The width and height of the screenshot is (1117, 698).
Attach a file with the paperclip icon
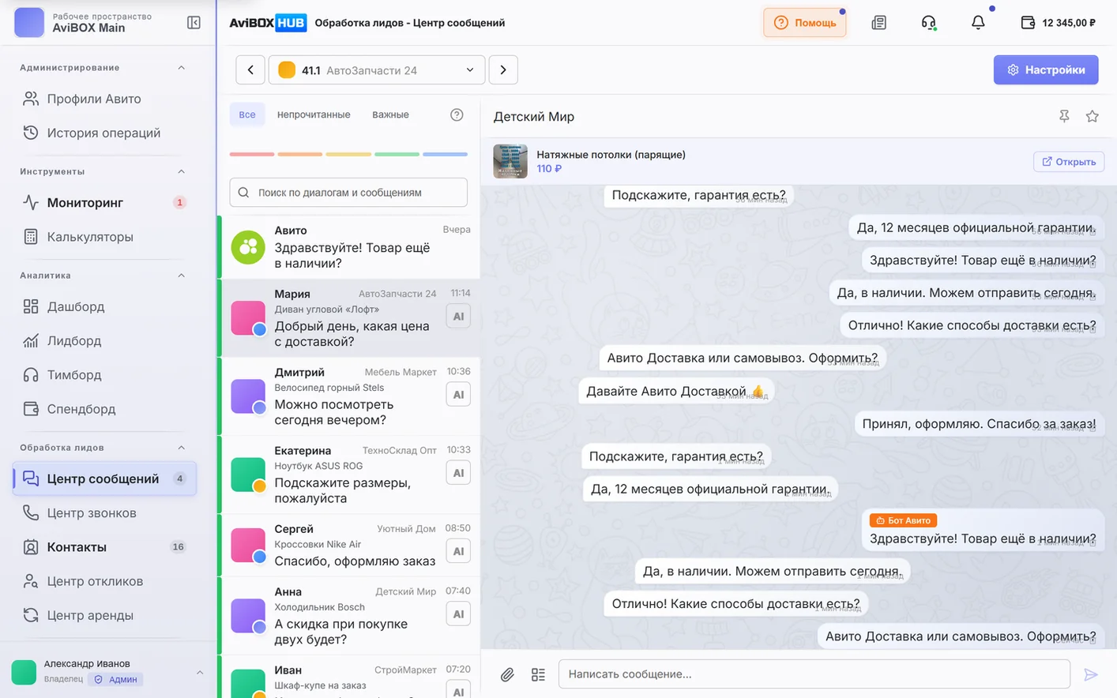507,674
